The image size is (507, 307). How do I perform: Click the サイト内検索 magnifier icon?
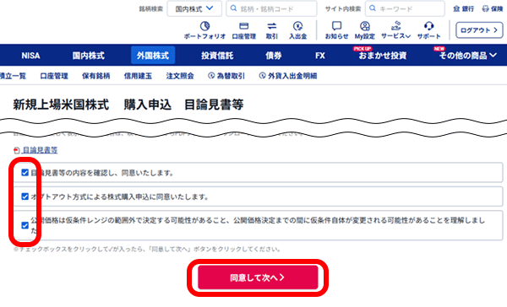coord(373,8)
